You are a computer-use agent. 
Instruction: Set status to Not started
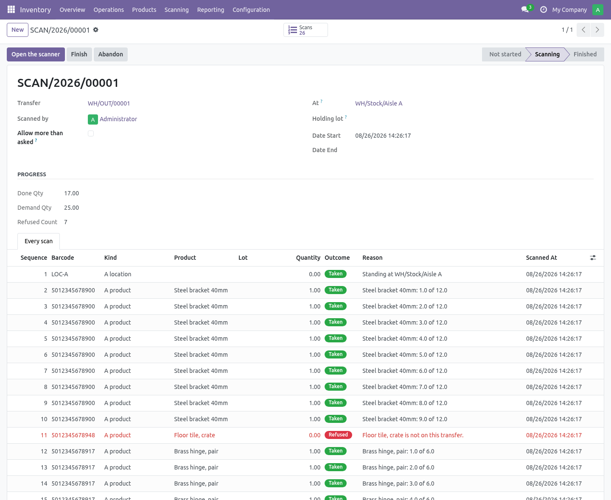[x=505, y=54]
